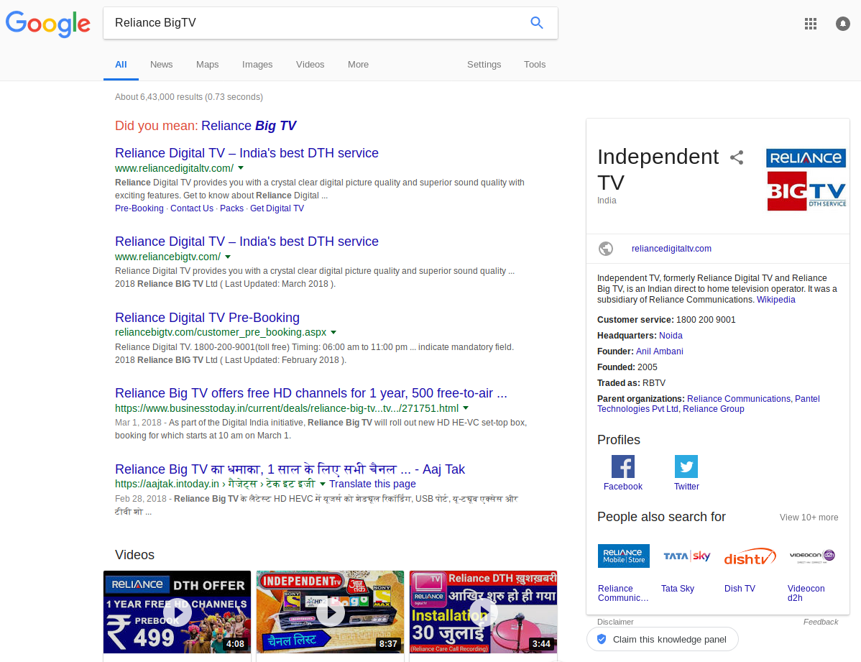Switch to the Videos tab
The image size is (861, 662).
point(310,64)
